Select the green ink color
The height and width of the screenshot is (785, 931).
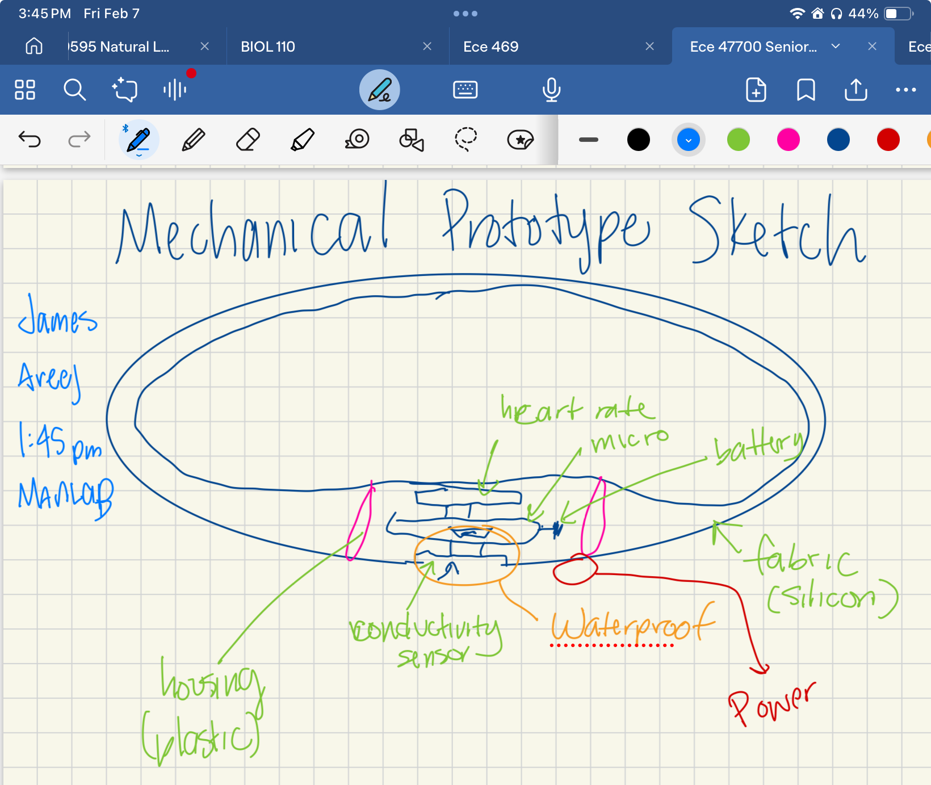click(x=738, y=139)
